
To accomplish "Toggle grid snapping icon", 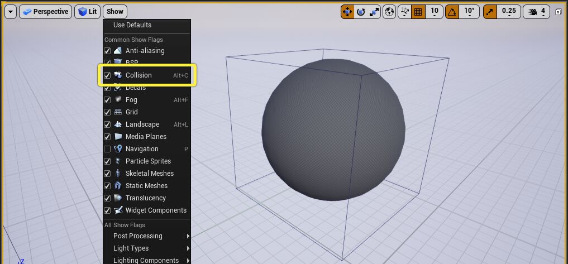I will point(418,12).
